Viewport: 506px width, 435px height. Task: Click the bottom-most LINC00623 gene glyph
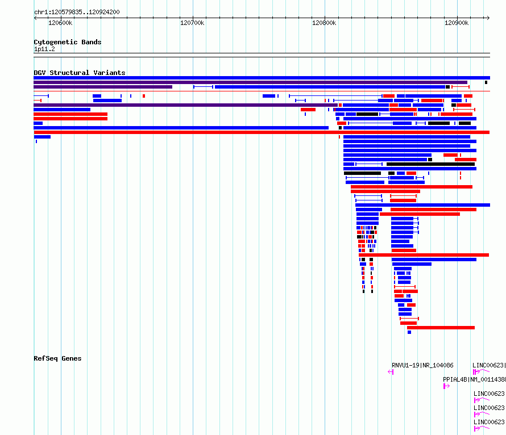click(x=481, y=429)
